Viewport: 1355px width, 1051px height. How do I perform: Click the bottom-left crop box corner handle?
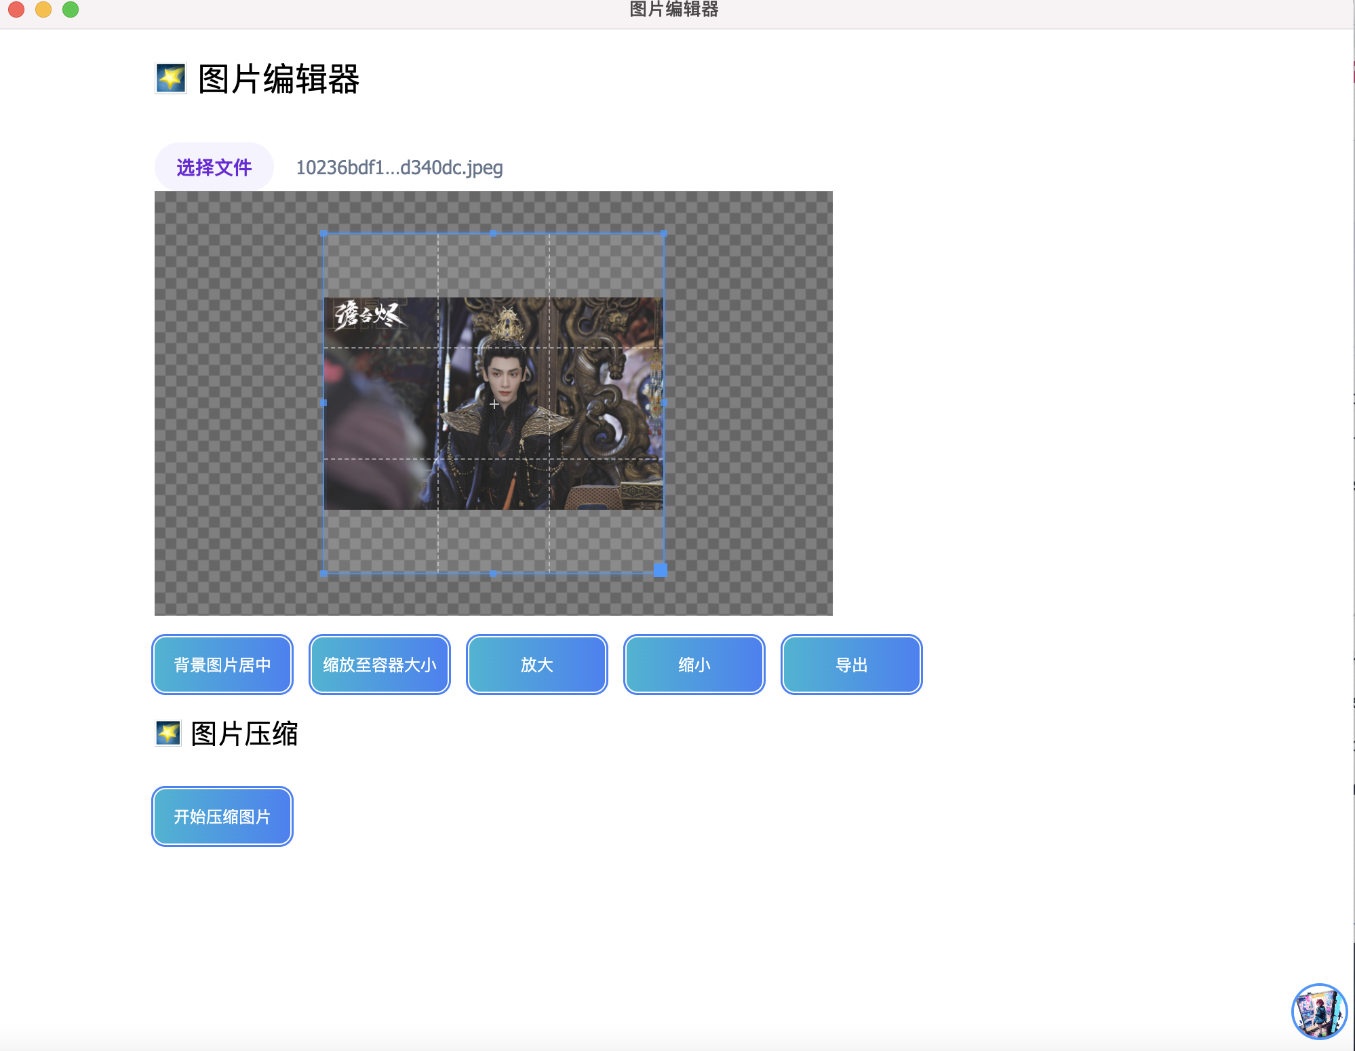[x=324, y=574]
